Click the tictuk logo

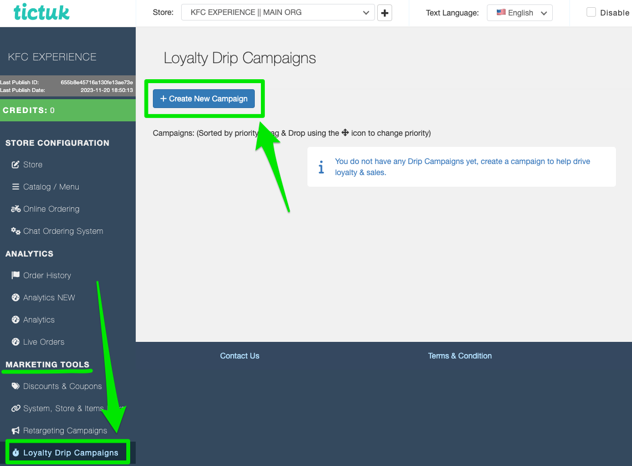click(42, 12)
